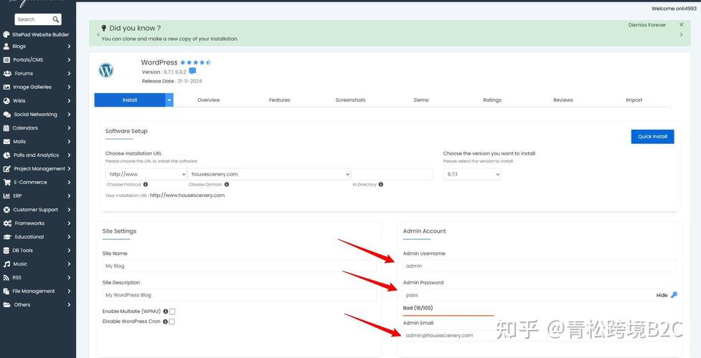
Task: Click the Site Description field
Action: [239, 295]
